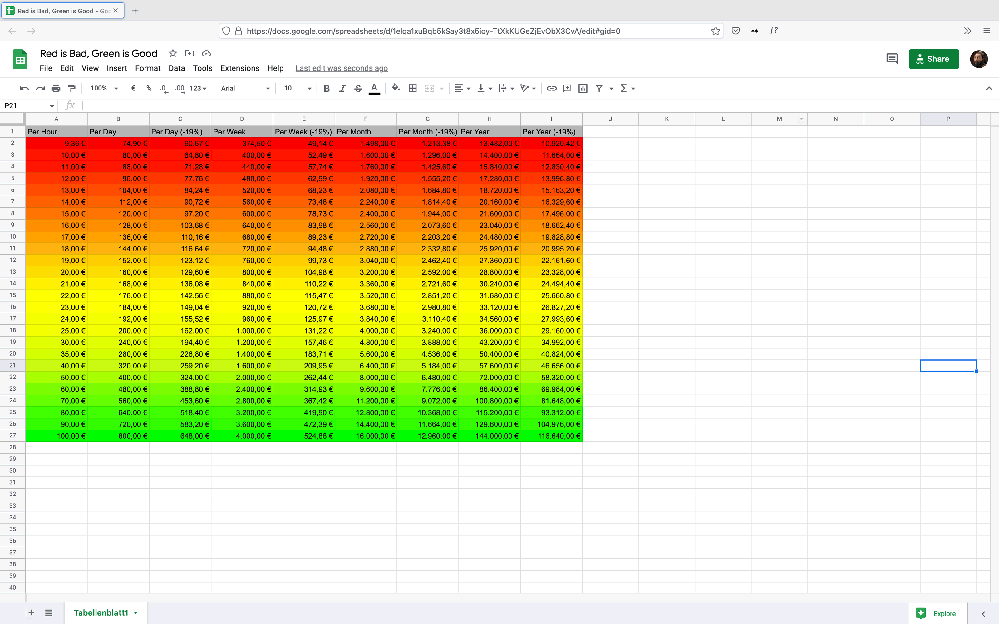
Task: Expand the Tabellenblatt1 sheet tab menu
Action: [136, 613]
